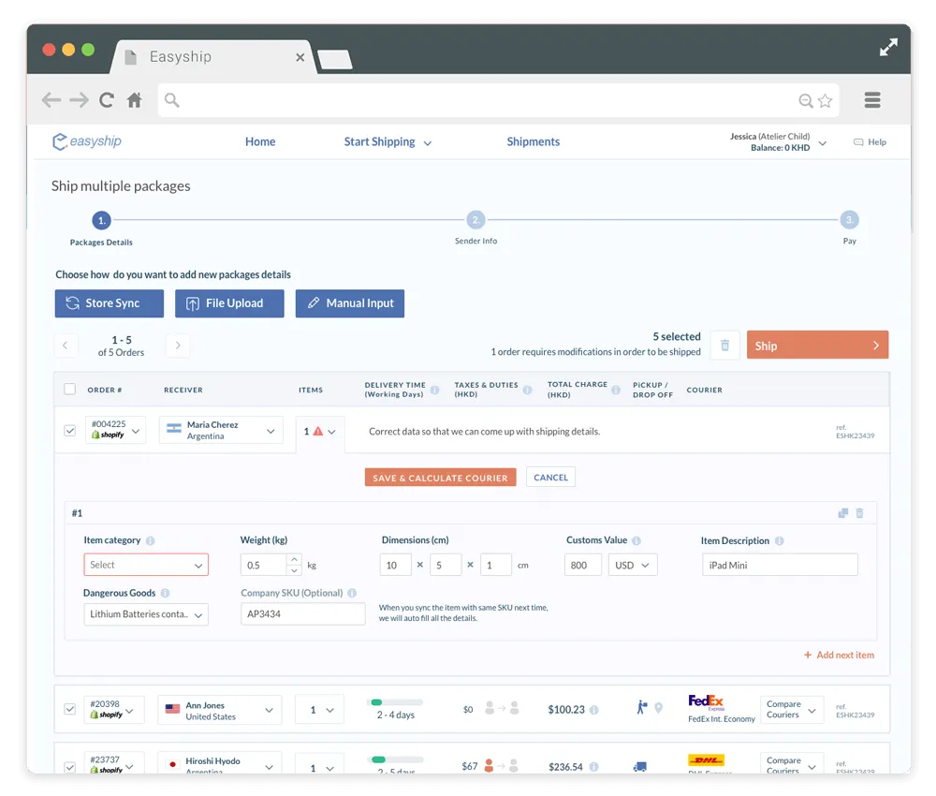Click the warning triangle on order #004225

(x=318, y=431)
